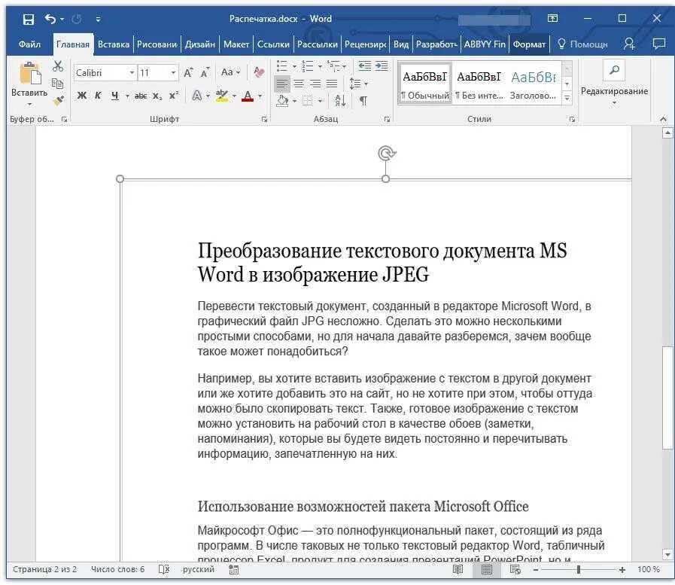This screenshot has width=675, height=585.
Task: Show paragraph marks ¶
Action: (x=363, y=101)
